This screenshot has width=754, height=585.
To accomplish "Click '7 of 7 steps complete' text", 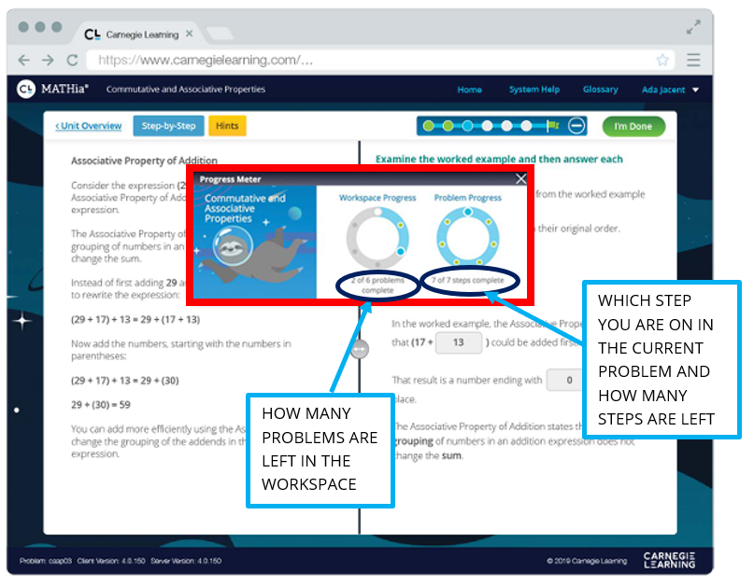I will [467, 280].
